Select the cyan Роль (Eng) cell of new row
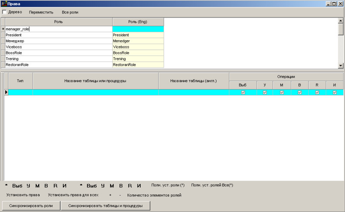This screenshot has height=212, width=345. pyautogui.click(x=138, y=29)
